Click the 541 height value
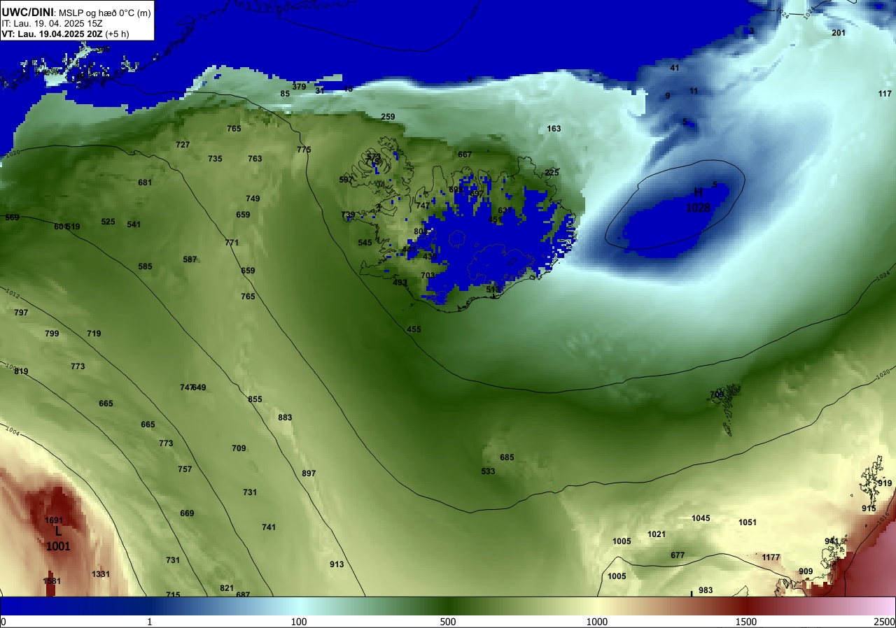This screenshot has height=628, width=896. (134, 224)
